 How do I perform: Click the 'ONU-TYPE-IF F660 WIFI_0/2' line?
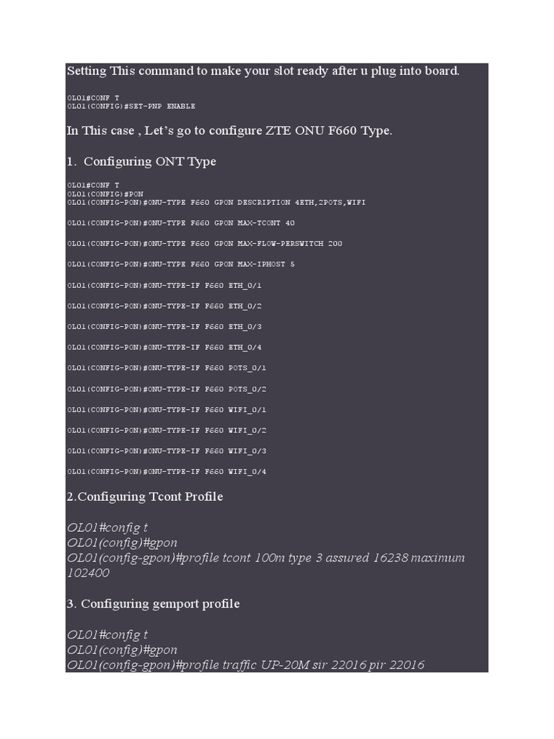pos(167,431)
